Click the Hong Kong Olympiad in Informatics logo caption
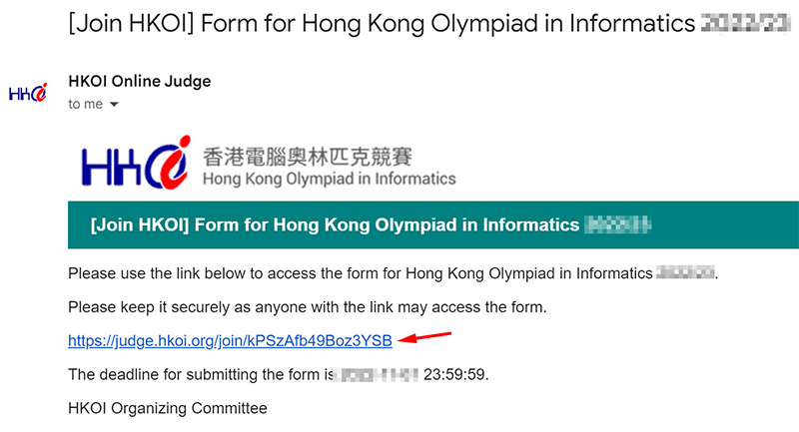799x432 pixels. (x=330, y=180)
